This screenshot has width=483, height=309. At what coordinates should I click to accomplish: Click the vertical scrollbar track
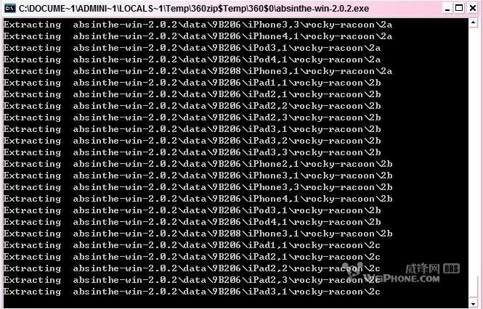(473, 163)
